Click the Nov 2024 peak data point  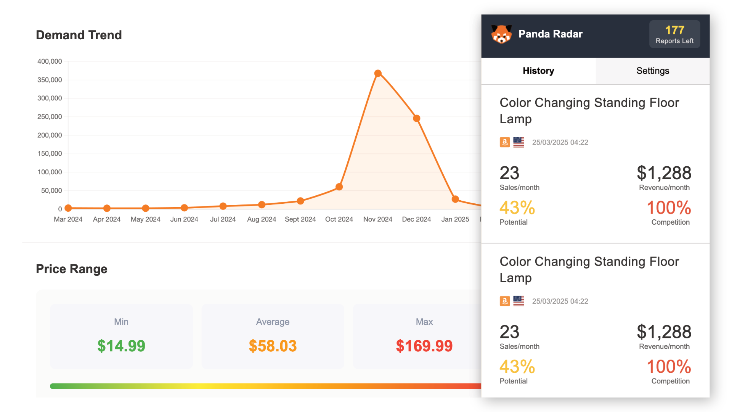click(378, 73)
